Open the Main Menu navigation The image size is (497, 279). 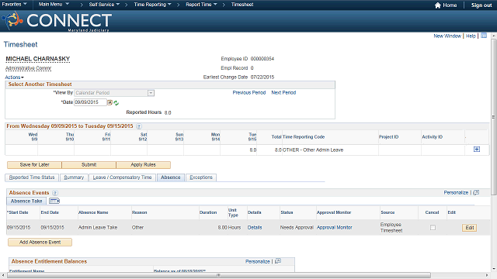54,5
